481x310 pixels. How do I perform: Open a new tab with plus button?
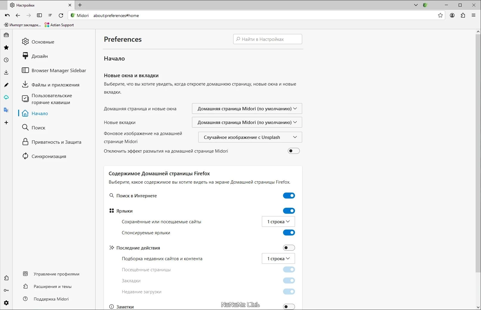pyautogui.click(x=80, y=5)
